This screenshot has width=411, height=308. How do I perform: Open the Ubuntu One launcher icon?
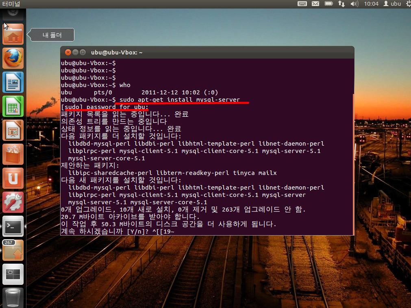(x=13, y=178)
